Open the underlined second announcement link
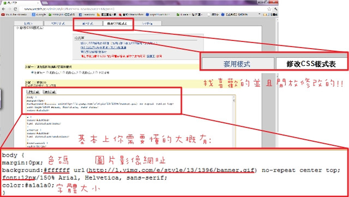 (x=103, y=47)
